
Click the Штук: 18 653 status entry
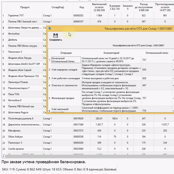click(52, 169)
